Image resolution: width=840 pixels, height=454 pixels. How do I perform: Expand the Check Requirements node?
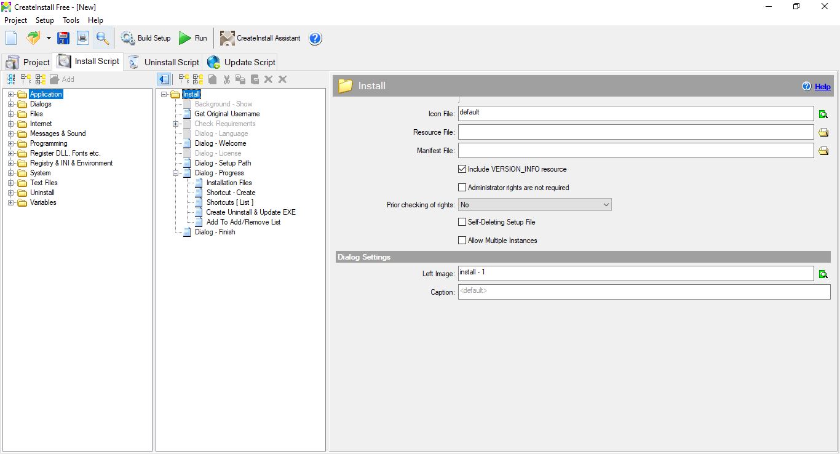176,124
